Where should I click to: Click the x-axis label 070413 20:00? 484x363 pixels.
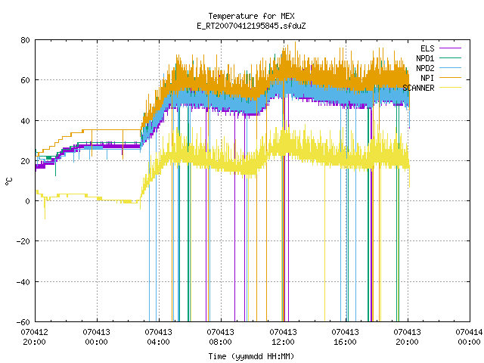[407, 337]
